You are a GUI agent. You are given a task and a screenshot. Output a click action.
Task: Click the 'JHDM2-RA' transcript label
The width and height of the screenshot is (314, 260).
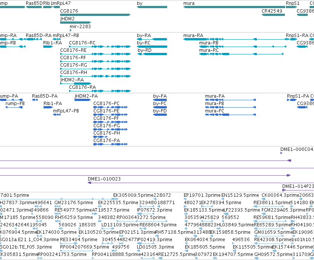point(72,80)
